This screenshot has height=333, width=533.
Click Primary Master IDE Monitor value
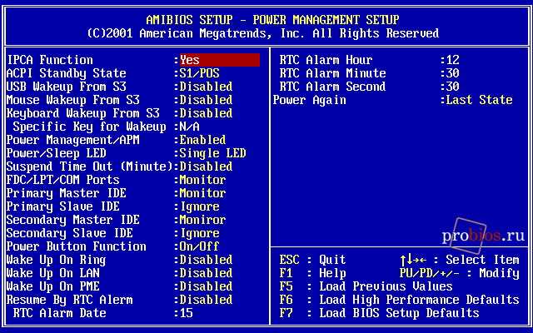[x=202, y=193]
